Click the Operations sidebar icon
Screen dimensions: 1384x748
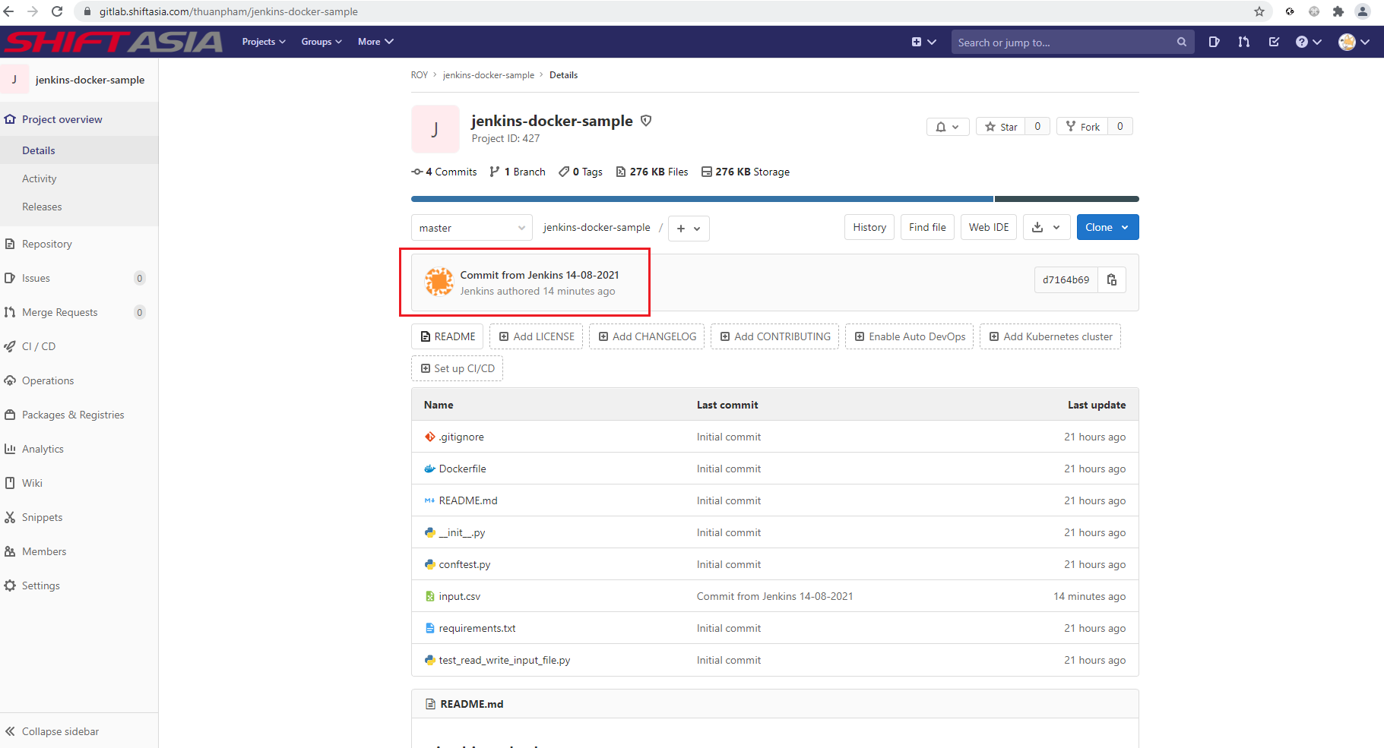pyautogui.click(x=10, y=380)
